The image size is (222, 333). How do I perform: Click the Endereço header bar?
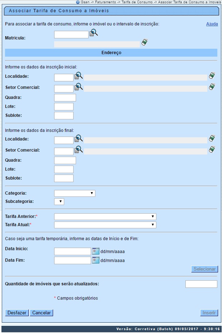click(111, 53)
